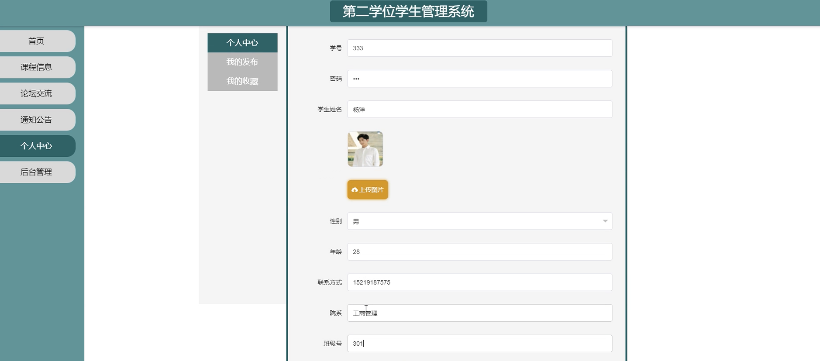Click the 班级号 field containing 301
The width and height of the screenshot is (820, 361).
[x=479, y=344]
